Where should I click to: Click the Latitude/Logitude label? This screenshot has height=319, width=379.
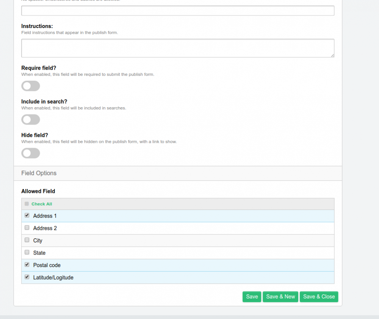53,277
